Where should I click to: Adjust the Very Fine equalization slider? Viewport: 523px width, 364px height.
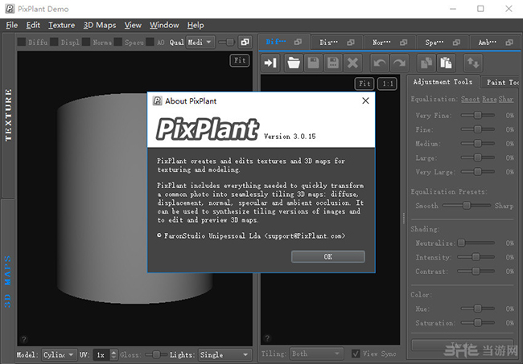point(478,115)
